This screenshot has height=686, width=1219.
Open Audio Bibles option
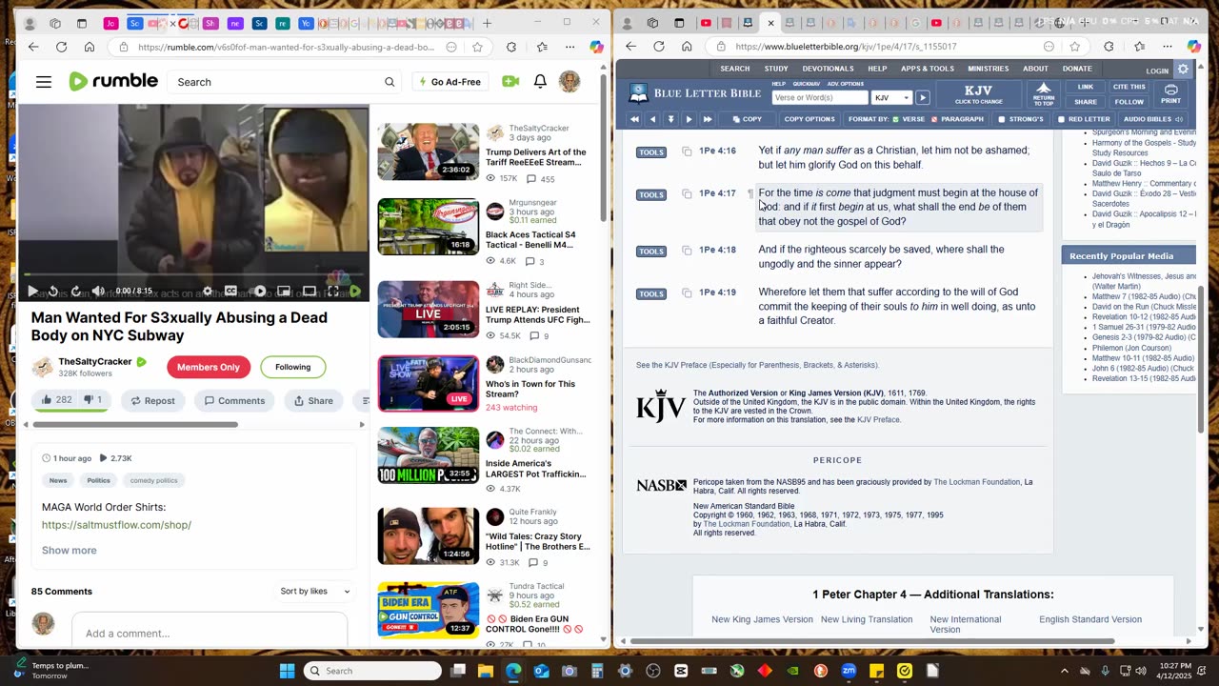pos(1152,119)
